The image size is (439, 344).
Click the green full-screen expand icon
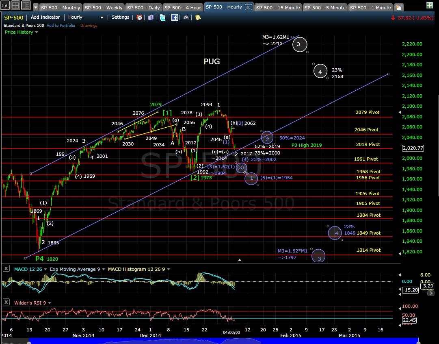tap(430, 5)
